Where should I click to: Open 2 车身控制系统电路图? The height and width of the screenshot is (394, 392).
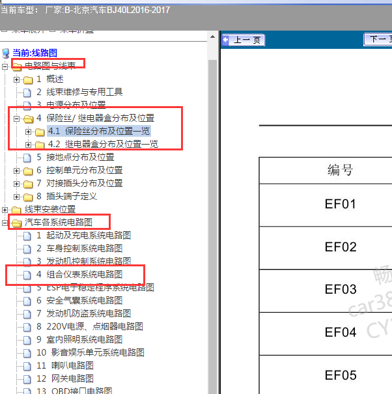point(79,249)
